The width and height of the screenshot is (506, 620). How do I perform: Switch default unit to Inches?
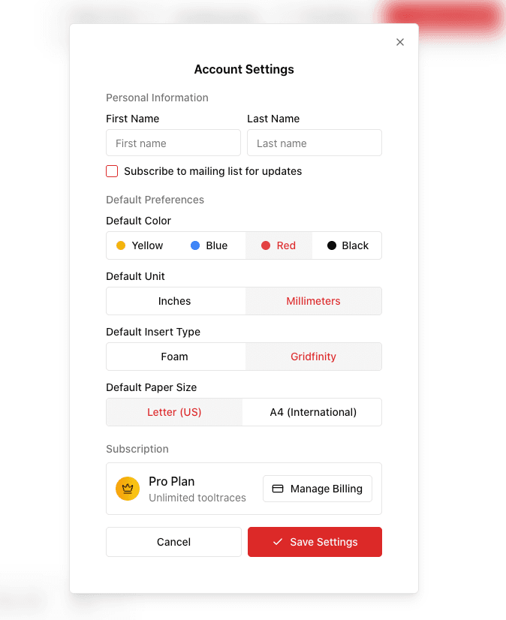click(x=175, y=301)
